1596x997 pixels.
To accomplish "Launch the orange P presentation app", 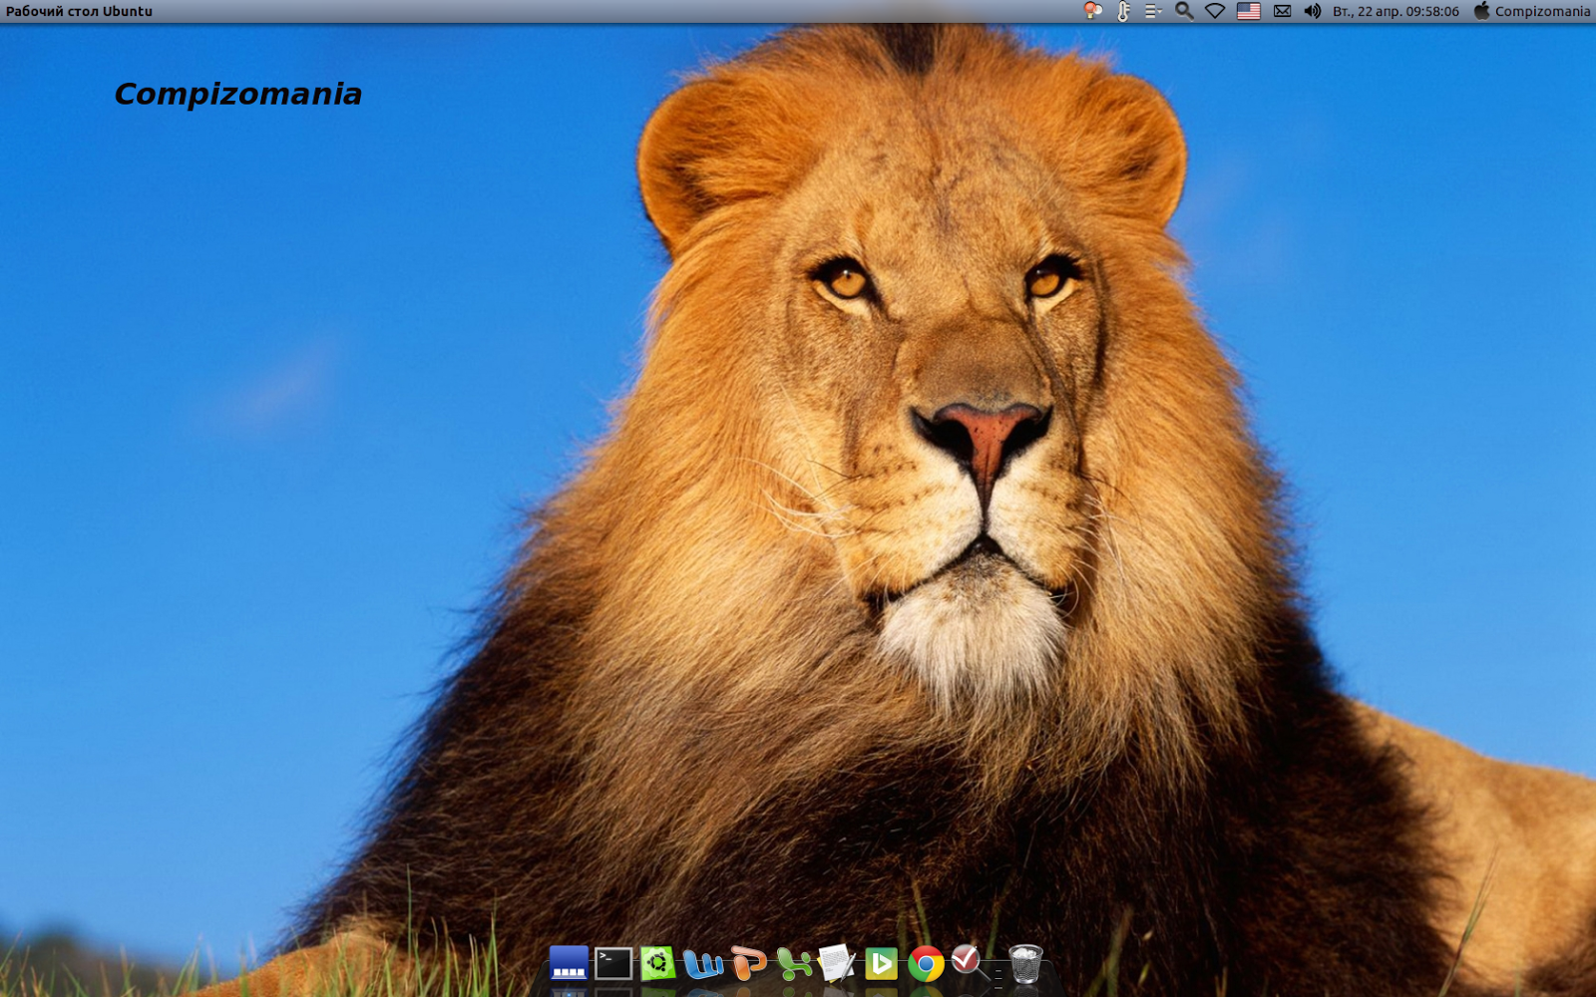I will pos(748,963).
